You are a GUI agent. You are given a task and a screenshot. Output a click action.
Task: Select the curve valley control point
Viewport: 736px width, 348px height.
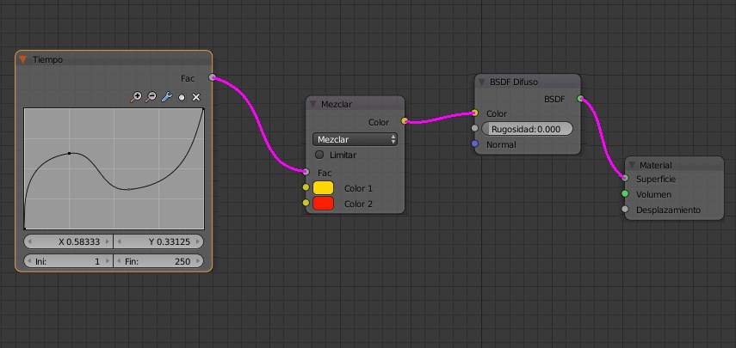pos(129,189)
